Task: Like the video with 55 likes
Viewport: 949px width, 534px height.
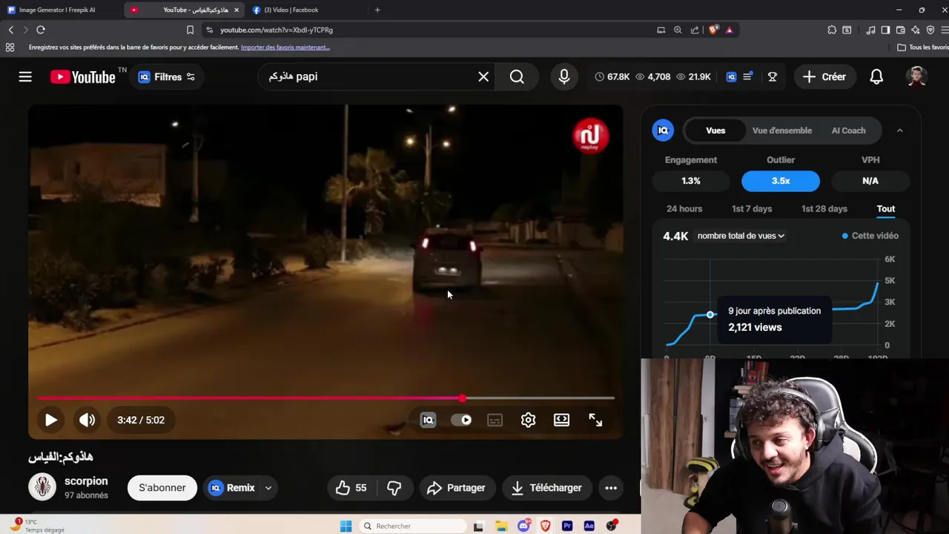Action: tap(351, 487)
